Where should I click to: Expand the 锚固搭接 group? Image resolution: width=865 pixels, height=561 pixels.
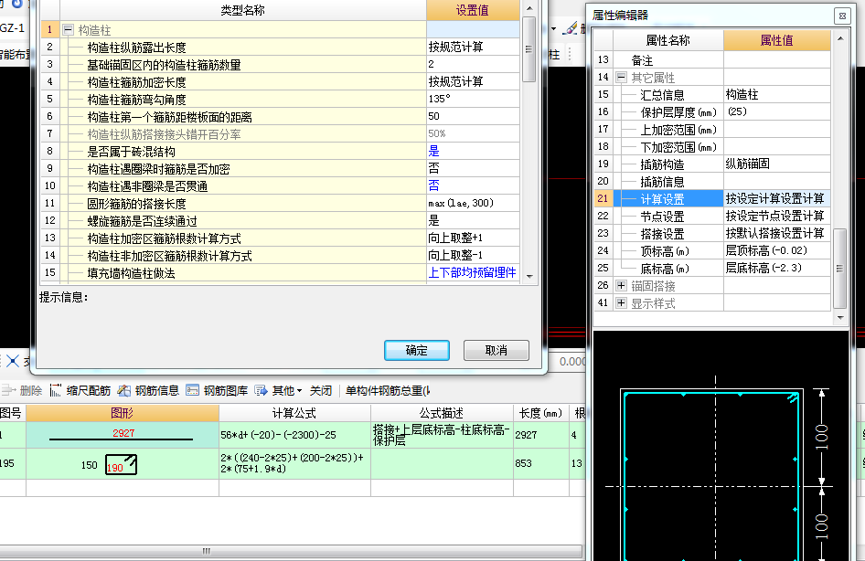point(621,285)
